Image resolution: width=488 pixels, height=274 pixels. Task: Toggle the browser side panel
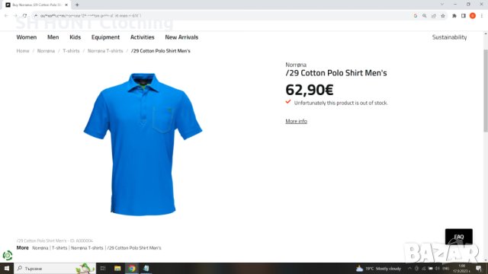pyautogui.click(x=464, y=15)
